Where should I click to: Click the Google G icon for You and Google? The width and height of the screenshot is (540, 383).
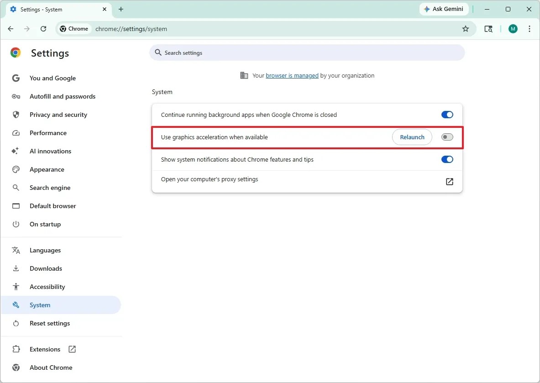(16, 78)
